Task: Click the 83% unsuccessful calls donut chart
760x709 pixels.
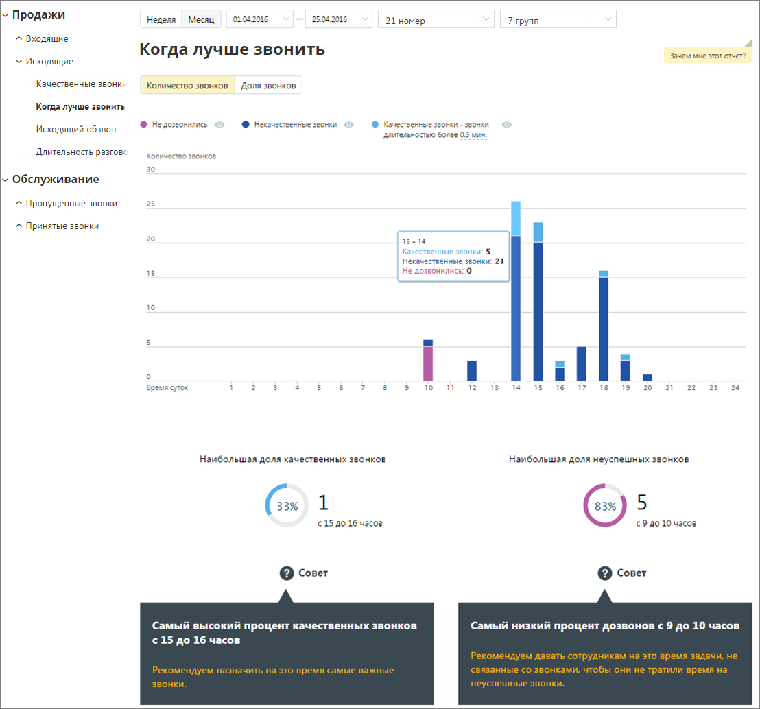Action: point(605,505)
